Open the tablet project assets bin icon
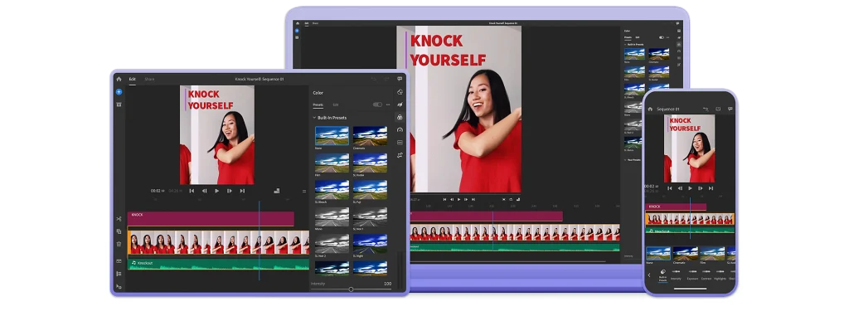Image resolution: width=849 pixels, height=316 pixels. click(119, 104)
